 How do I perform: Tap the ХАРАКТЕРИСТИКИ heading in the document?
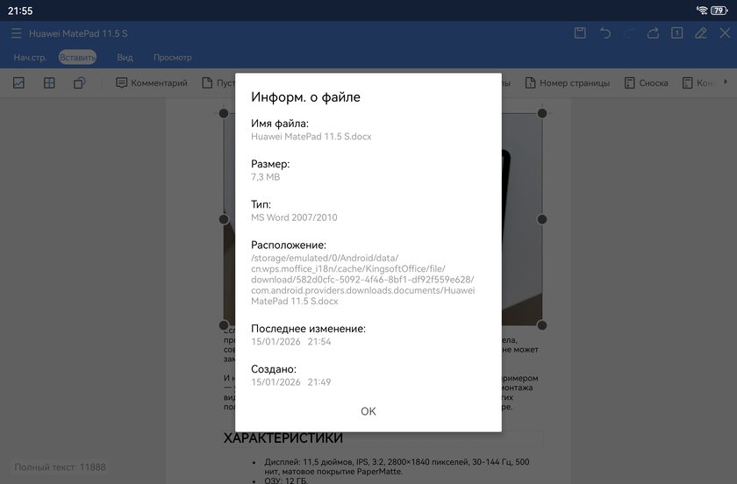pos(283,438)
